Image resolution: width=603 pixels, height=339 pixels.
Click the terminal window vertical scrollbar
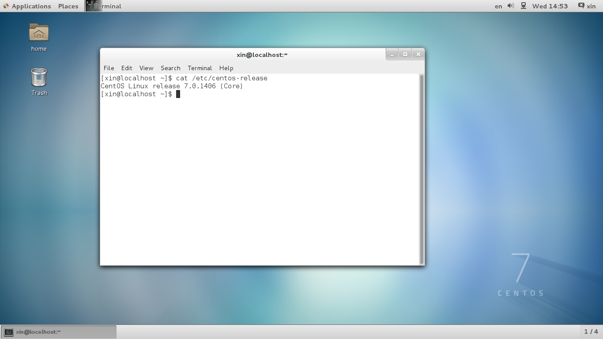click(x=422, y=169)
